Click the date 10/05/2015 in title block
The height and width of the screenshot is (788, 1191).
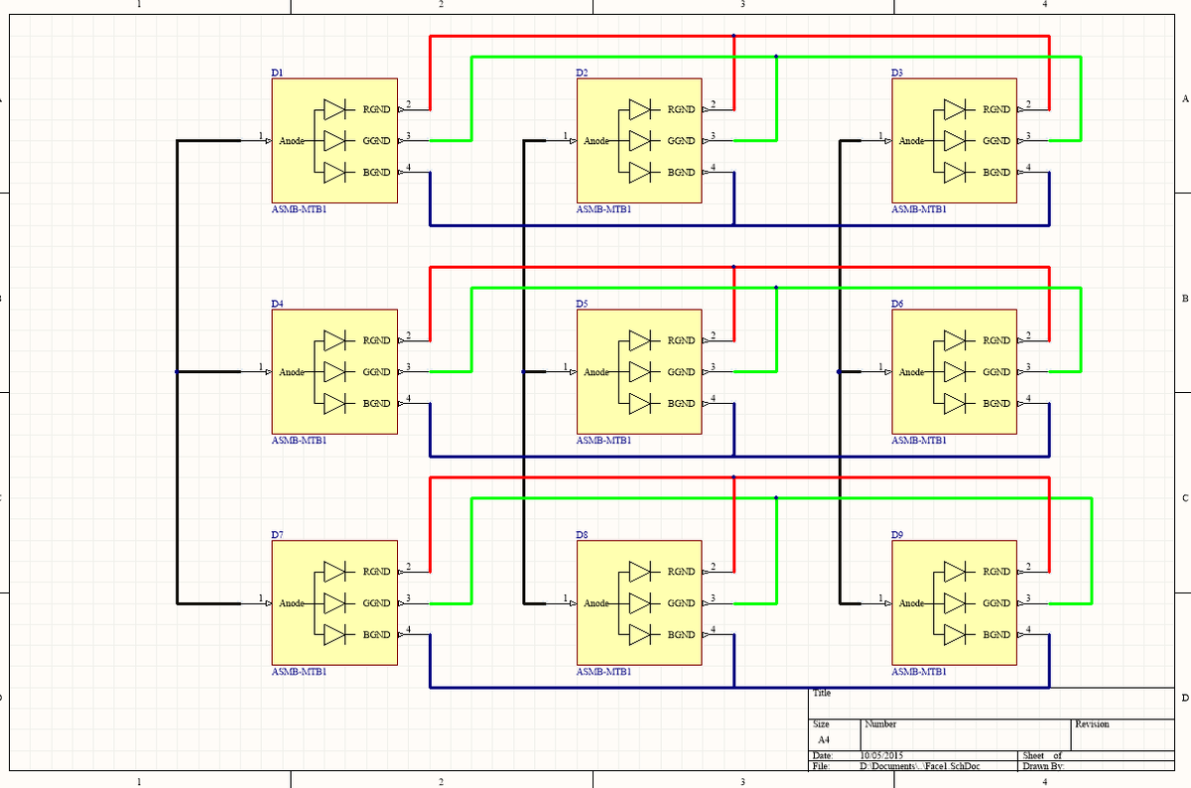pos(881,757)
